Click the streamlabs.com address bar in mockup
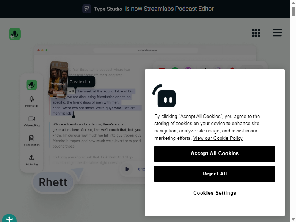The image size is (296, 222). tap(146, 50)
